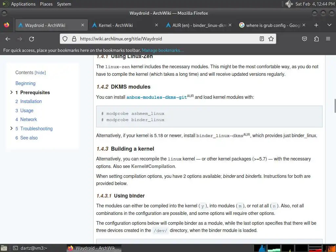The height and width of the screenshot is (252, 336).
Task: Close the where is grub config tab
Action: pos(304,25)
